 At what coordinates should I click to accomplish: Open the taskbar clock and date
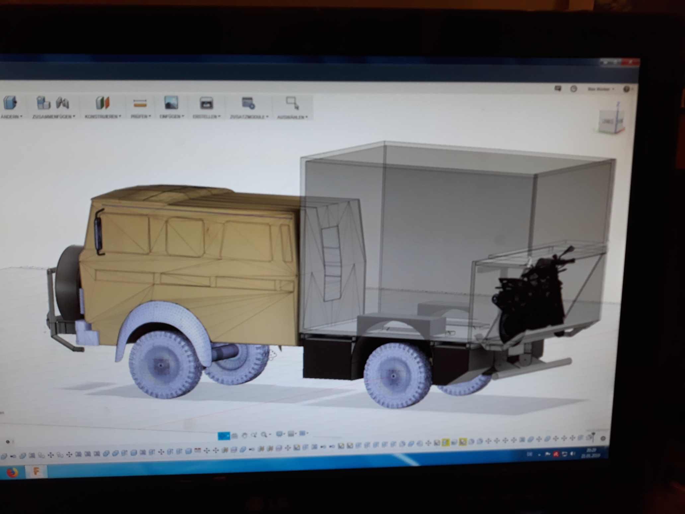[592, 453]
